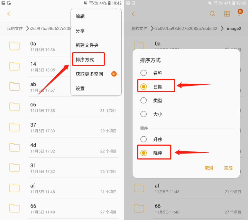Open 我的文件 breadcrumb on left screen
248x220 pixels.
(x=15, y=28)
